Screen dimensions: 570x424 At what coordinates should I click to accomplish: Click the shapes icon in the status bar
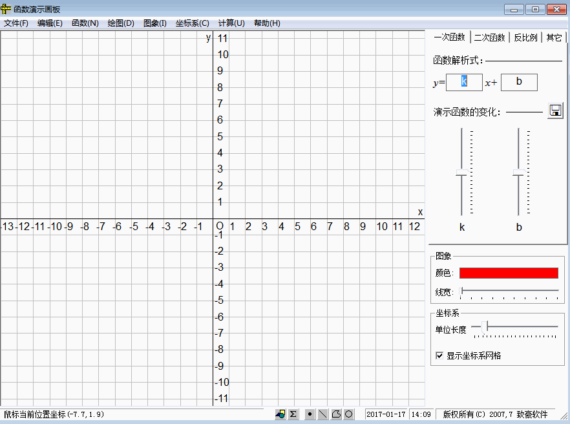click(280, 414)
